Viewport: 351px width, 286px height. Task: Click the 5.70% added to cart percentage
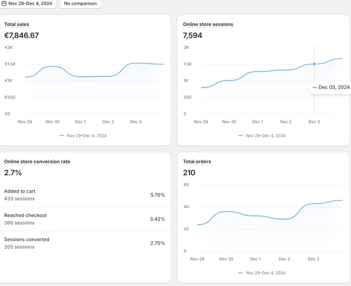point(157,195)
